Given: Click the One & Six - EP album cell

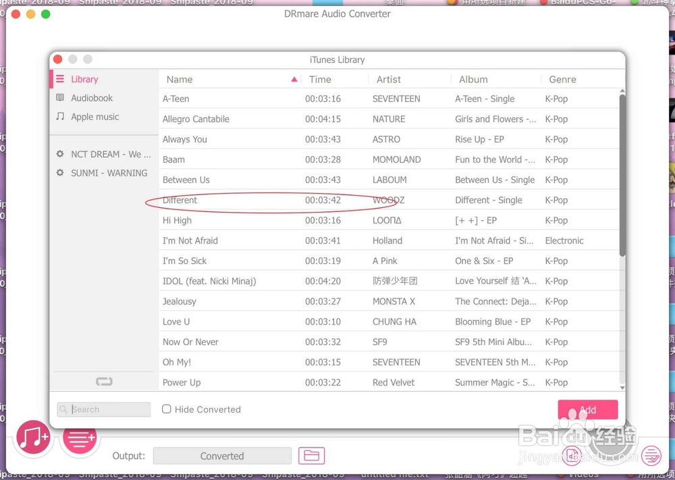Looking at the screenshot, I should point(484,261).
